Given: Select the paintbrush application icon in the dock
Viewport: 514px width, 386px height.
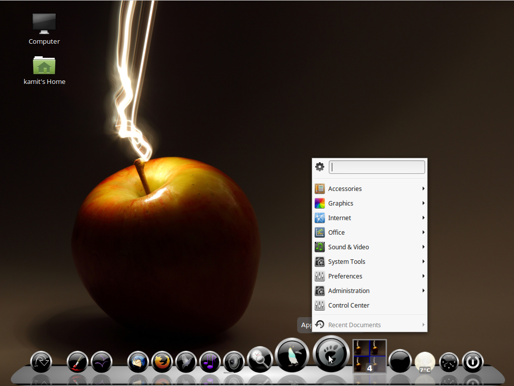Looking at the screenshot, I should pyautogui.click(x=77, y=362).
